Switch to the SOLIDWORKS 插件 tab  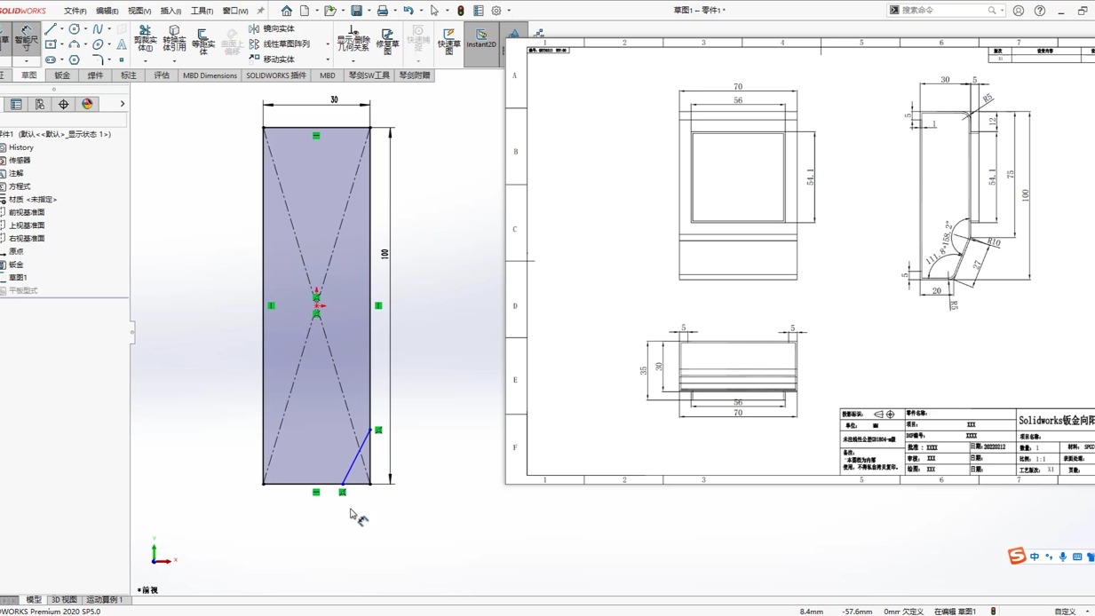[x=276, y=75]
